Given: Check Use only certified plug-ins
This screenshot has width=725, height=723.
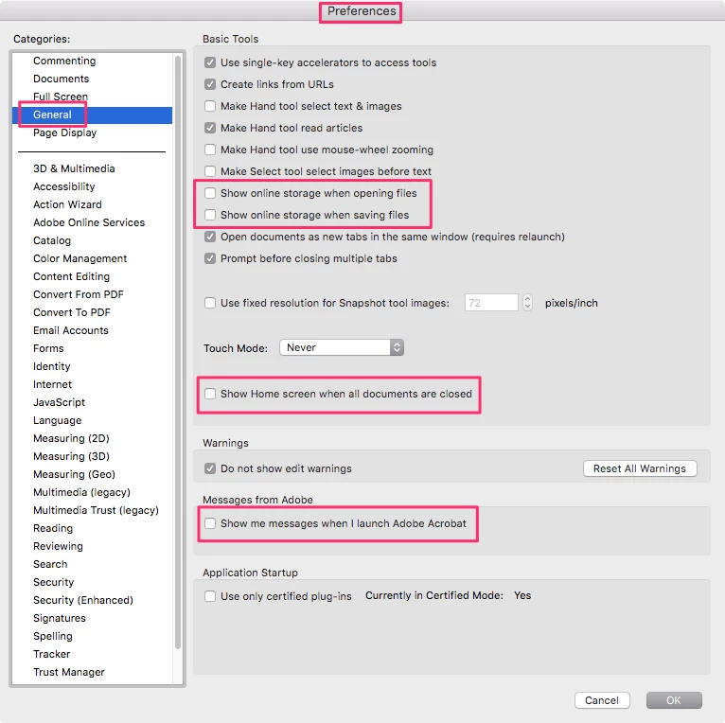Looking at the screenshot, I should 210,596.
